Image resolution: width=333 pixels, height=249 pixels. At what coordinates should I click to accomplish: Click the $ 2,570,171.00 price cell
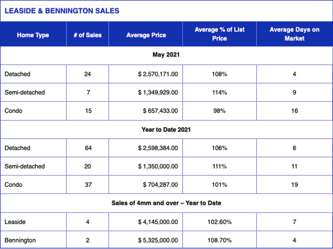(x=158, y=74)
